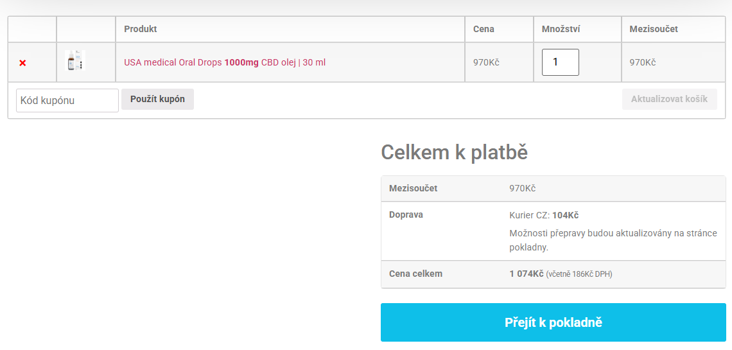732x350 pixels.
Task: Click the Mezisoučet column header in the product table
Action: (654, 29)
